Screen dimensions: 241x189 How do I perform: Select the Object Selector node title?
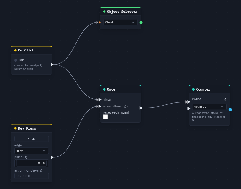(x=122, y=12)
